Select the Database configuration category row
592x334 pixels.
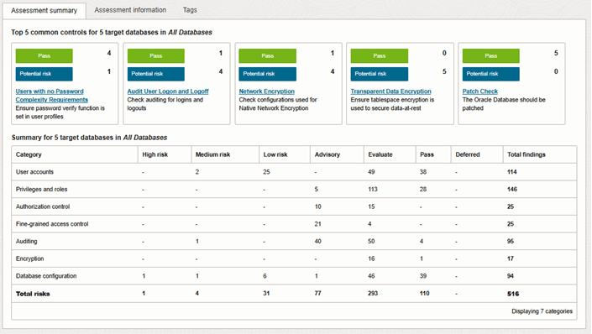pos(294,276)
